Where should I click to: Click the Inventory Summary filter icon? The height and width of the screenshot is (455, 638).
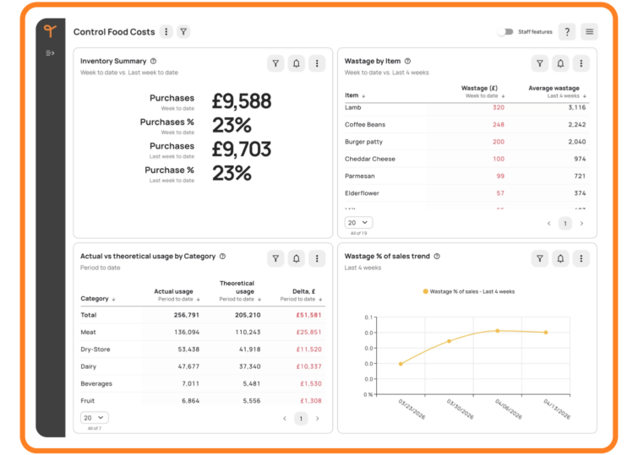tap(275, 63)
